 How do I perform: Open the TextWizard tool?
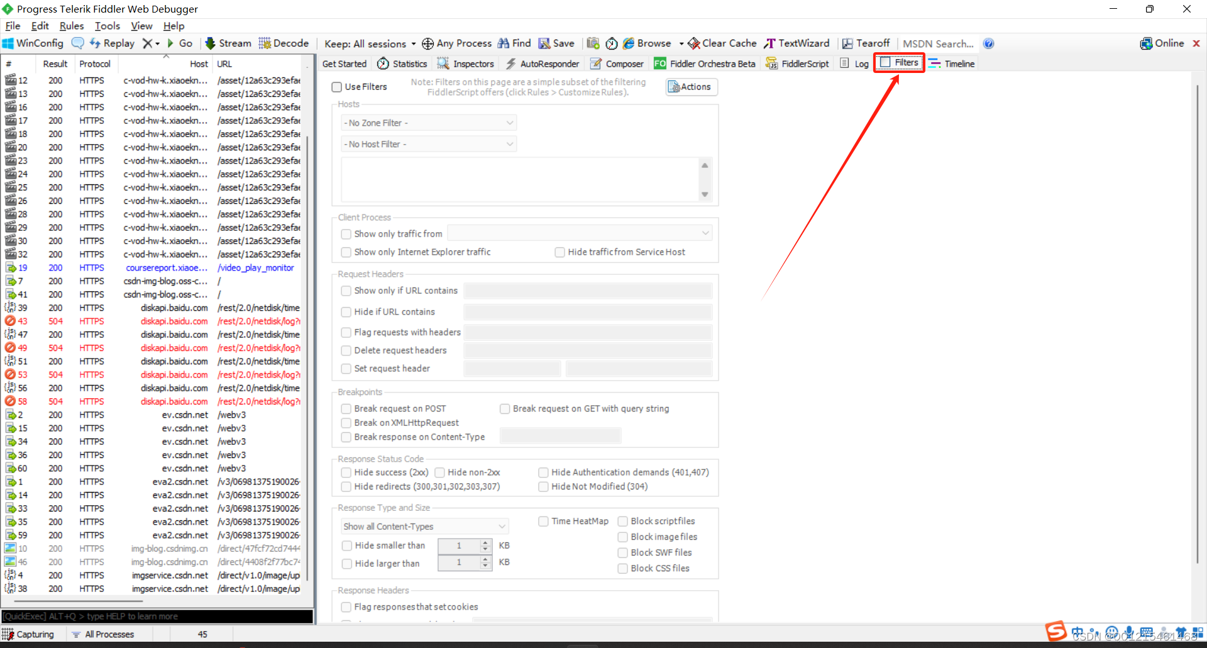[796, 43]
